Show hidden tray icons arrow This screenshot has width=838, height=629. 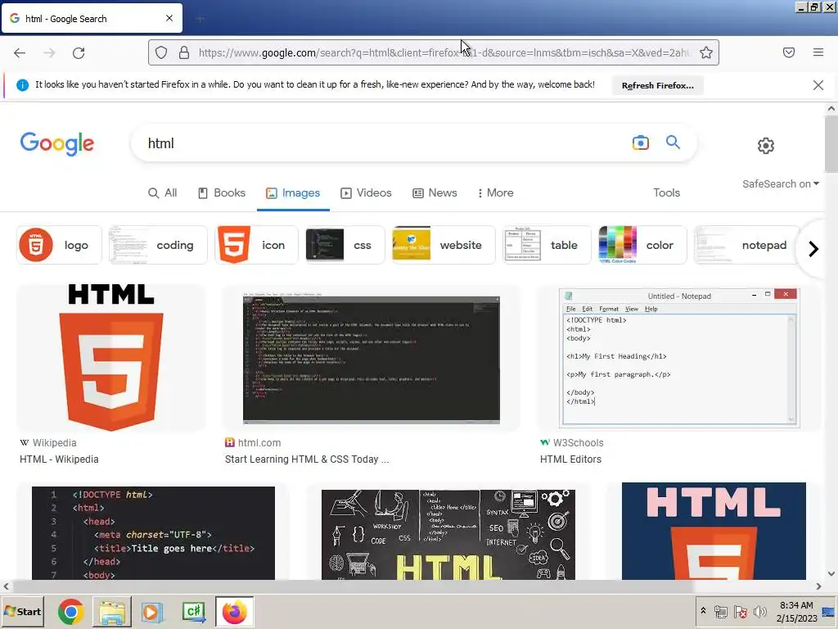pyautogui.click(x=703, y=611)
